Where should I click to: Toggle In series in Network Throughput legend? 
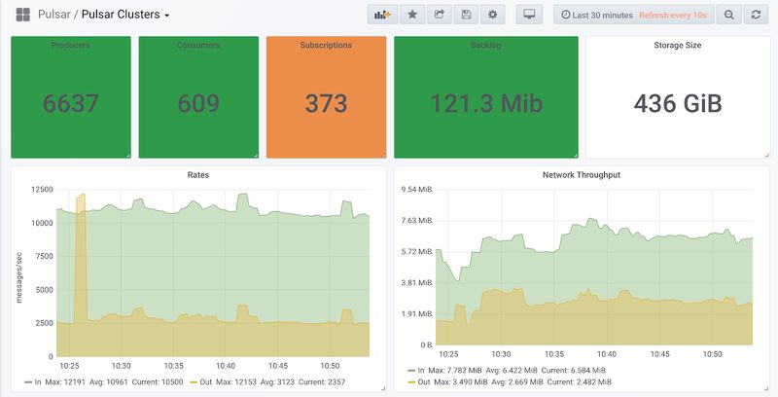pos(421,370)
